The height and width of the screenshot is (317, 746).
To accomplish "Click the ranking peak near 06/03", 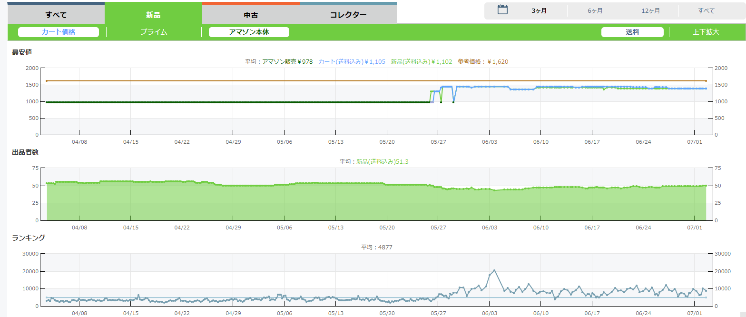I will (494, 270).
